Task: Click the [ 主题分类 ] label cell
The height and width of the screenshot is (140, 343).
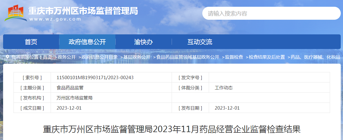Action: pos(32,88)
